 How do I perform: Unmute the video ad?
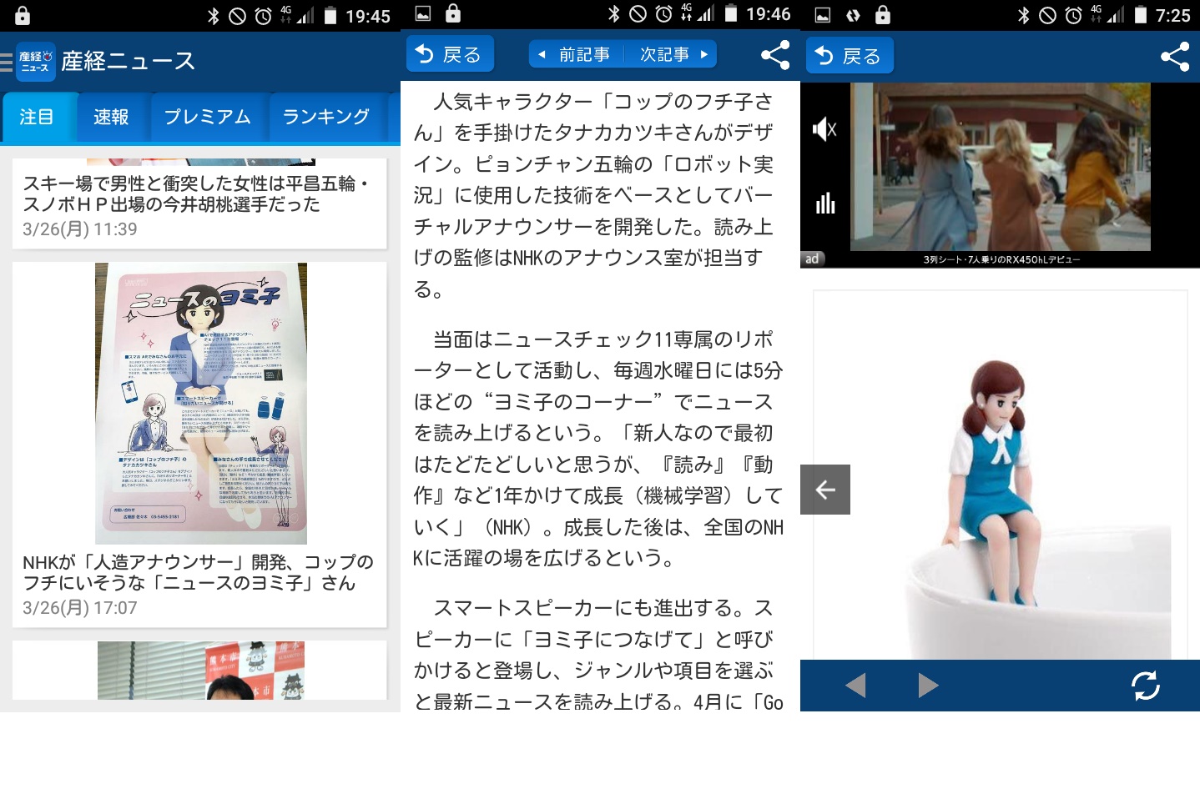pos(824,129)
